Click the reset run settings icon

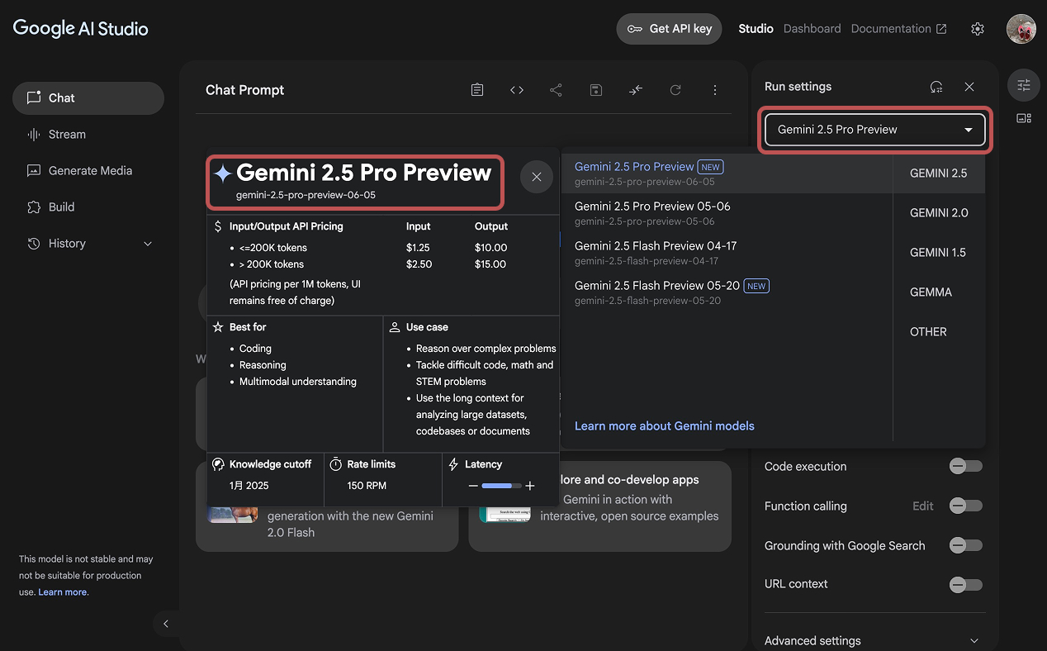936,87
